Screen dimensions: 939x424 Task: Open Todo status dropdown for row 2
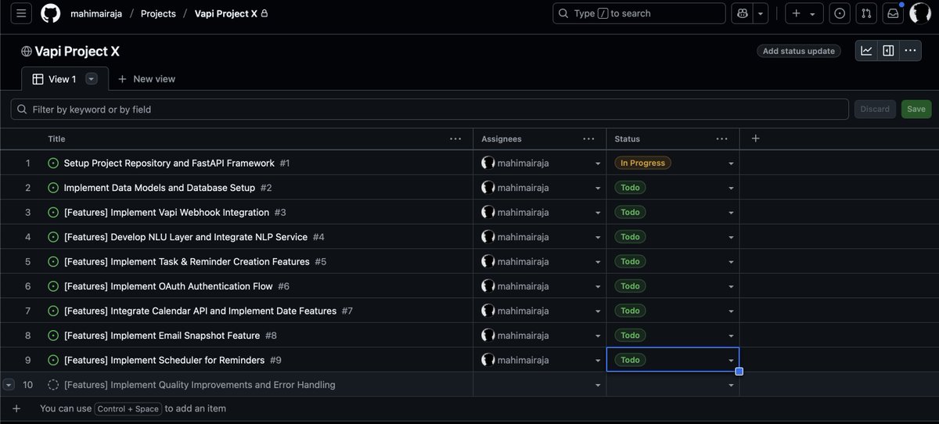(731, 188)
